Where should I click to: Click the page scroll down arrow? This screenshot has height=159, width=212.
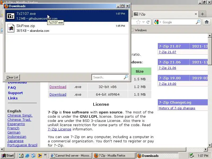click(x=210, y=145)
